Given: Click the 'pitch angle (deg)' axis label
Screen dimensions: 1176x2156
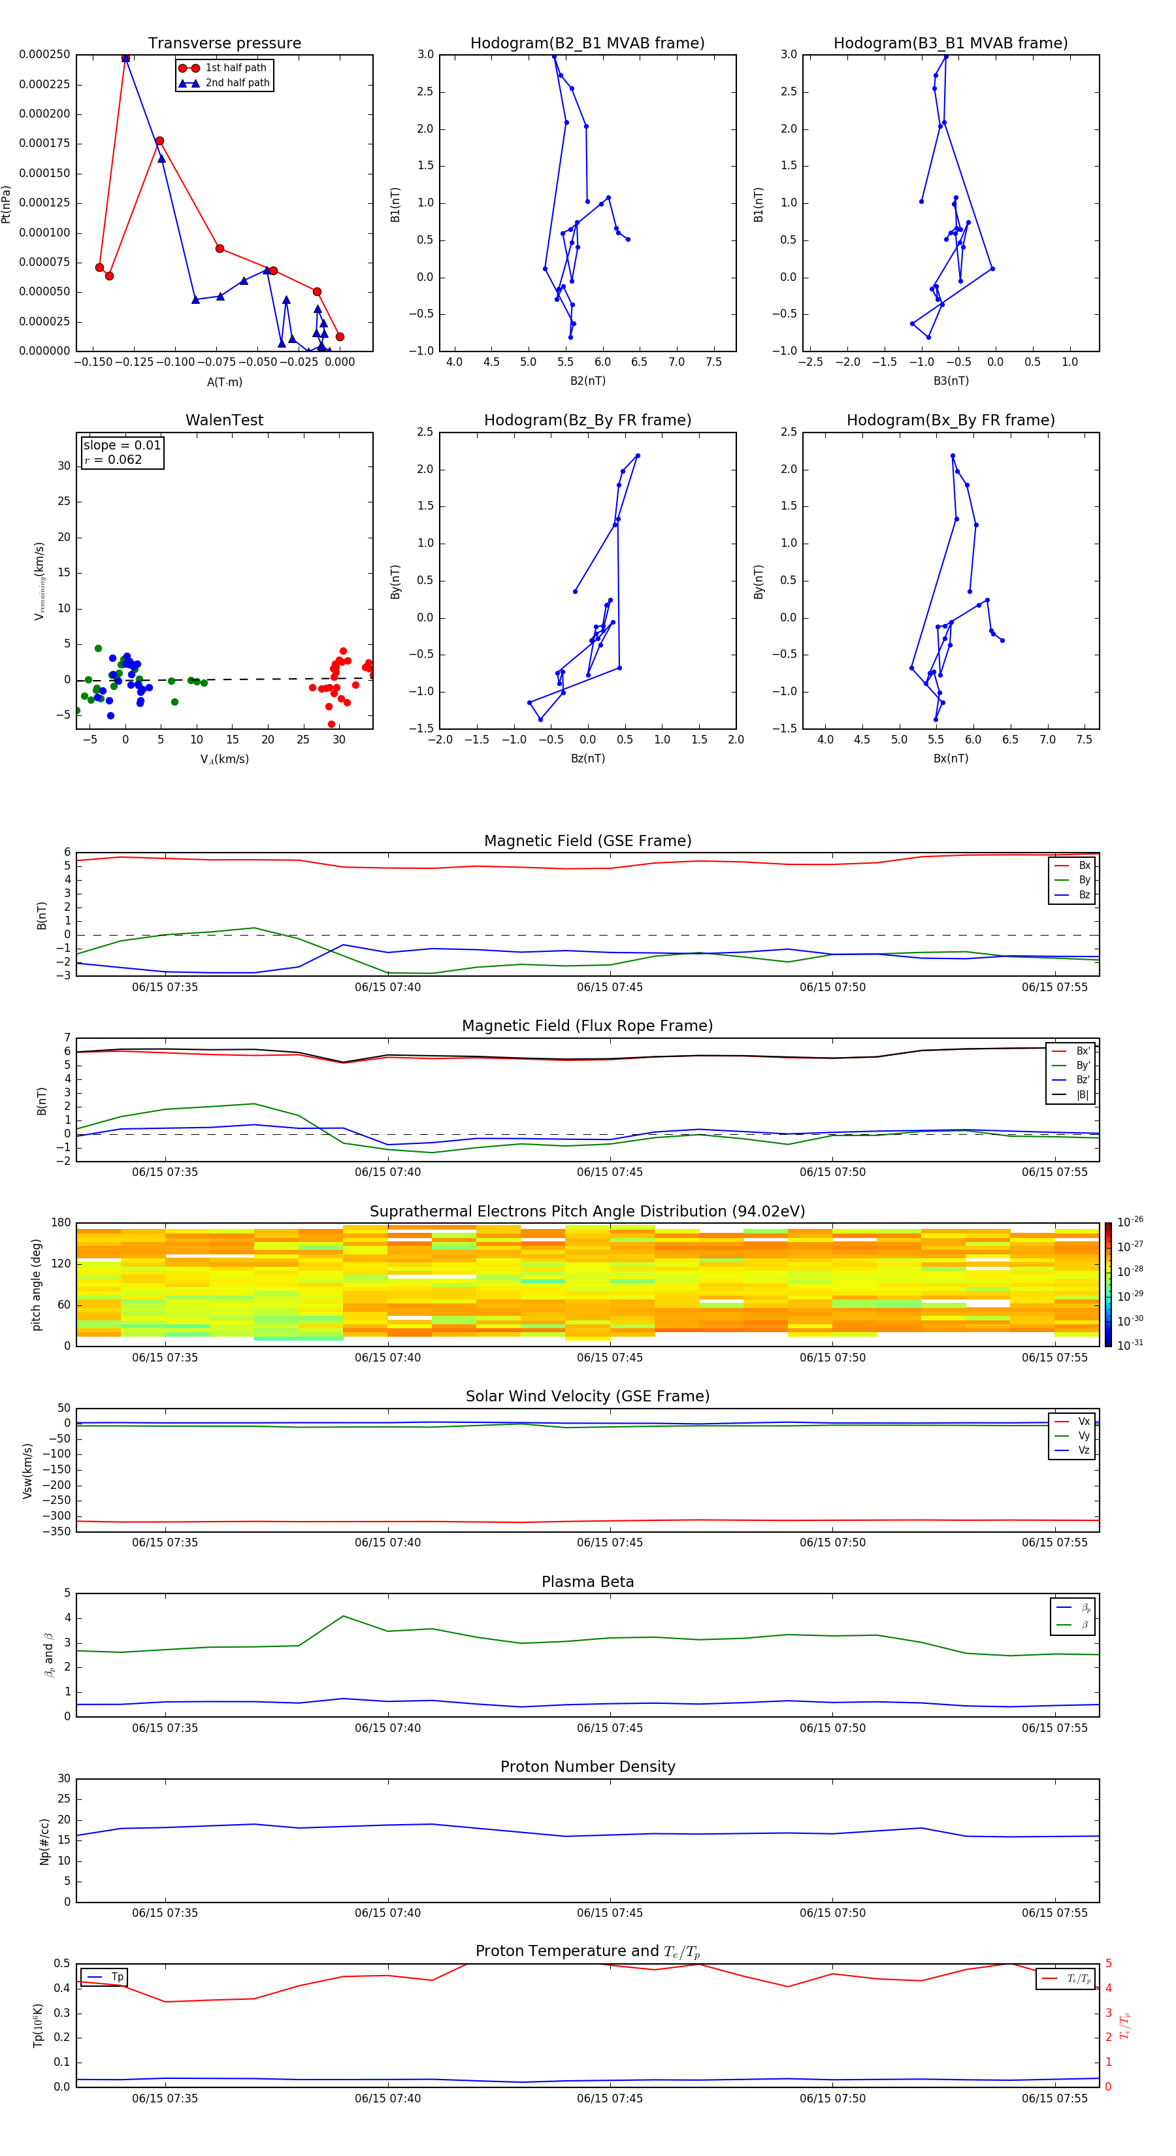Looking at the screenshot, I should pos(36,1284).
